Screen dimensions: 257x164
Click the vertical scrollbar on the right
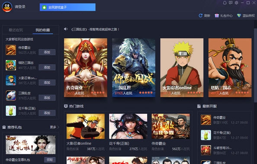point(255,66)
